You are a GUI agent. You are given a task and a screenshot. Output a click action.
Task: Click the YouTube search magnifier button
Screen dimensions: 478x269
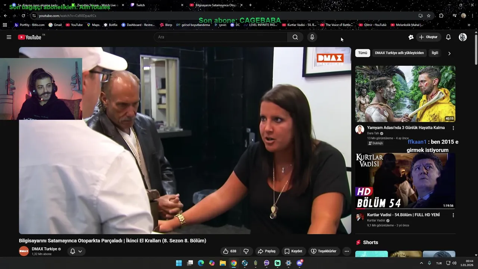[x=295, y=37]
